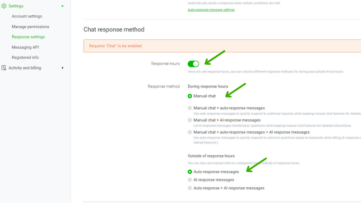The height and width of the screenshot is (203, 361).
Task: Choose Auto-response + AI response messages
Action: (190, 188)
